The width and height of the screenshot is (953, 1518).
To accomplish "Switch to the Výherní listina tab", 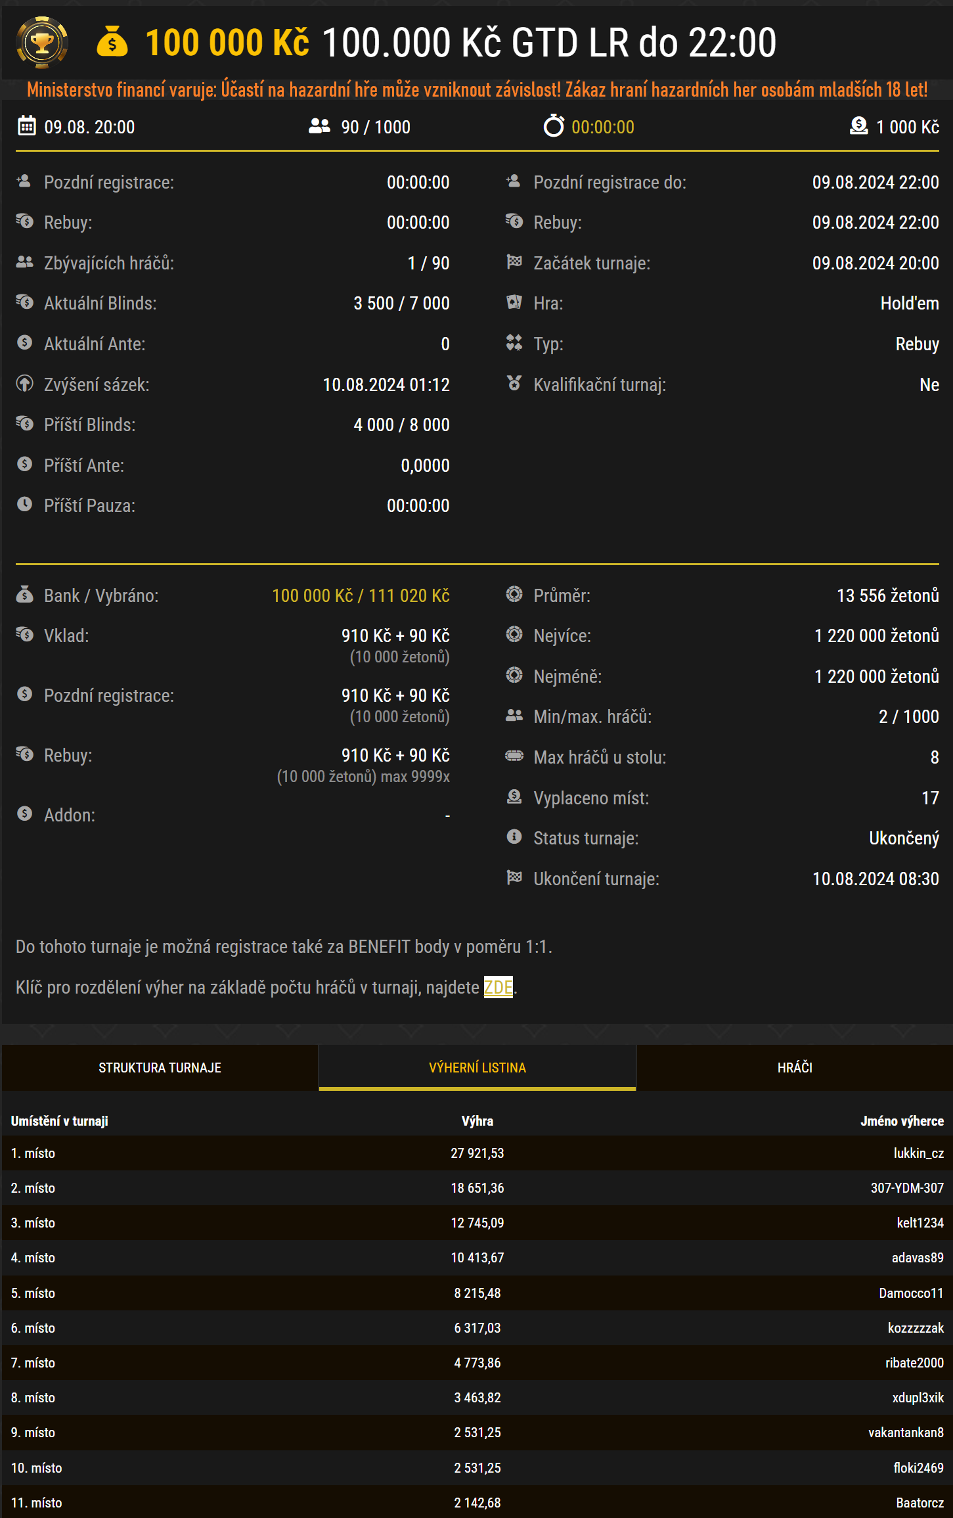I will coord(477,1068).
